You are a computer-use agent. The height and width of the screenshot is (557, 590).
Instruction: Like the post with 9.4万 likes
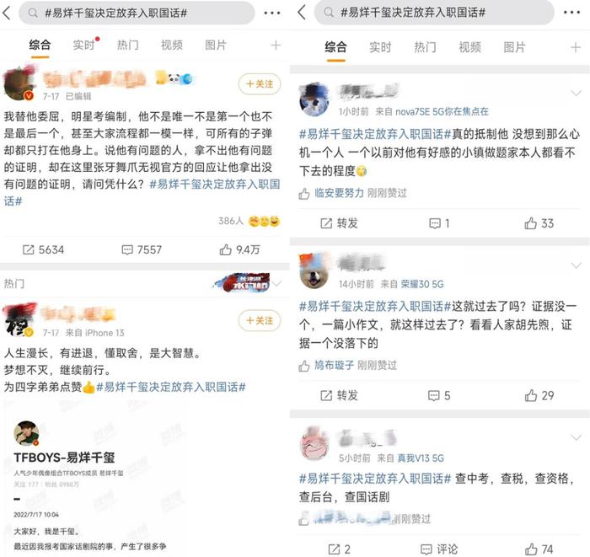pyautogui.click(x=239, y=249)
